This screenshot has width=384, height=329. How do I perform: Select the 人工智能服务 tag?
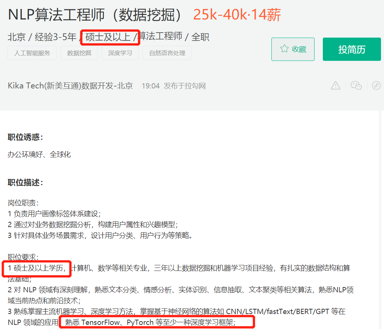pyautogui.click(x=32, y=53)
